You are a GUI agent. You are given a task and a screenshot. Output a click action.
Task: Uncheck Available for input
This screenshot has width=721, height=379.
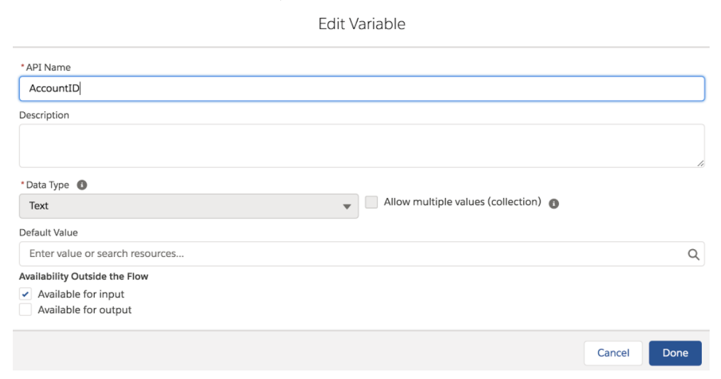coord(26,294)
